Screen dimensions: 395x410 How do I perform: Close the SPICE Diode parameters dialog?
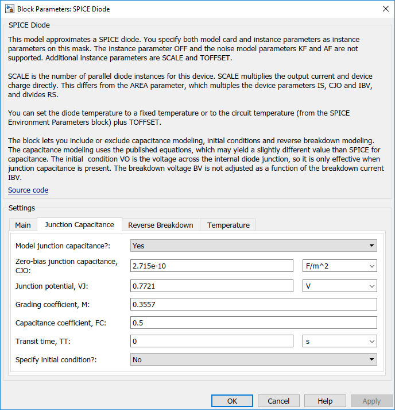click(x=386, y=9)
